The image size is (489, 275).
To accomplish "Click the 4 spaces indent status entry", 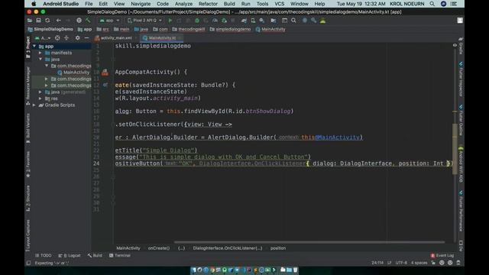I will tap(419, 263).
